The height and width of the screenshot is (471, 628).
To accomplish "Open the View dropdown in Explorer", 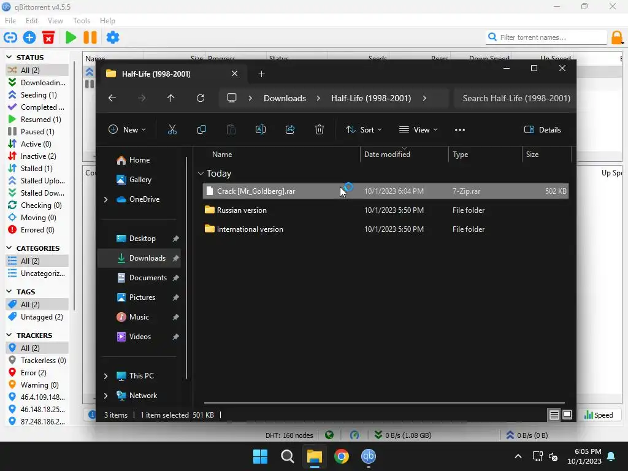I will click(418, 130).
